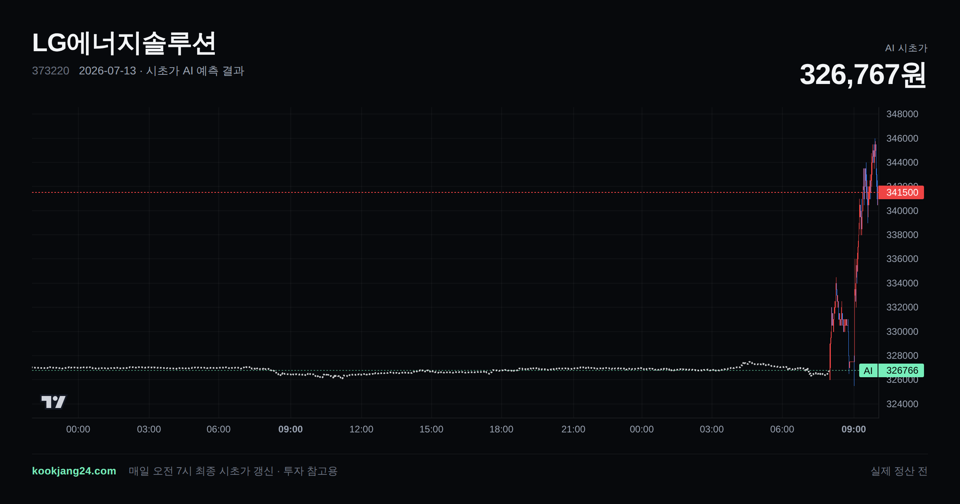960x504 pixels.
Task: Click the 매일 오전 7시 최종 시초가 갱신 note
Action: click(233, 471)
